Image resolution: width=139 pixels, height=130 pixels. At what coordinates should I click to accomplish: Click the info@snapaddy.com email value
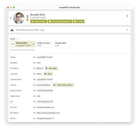pos(46,107)
